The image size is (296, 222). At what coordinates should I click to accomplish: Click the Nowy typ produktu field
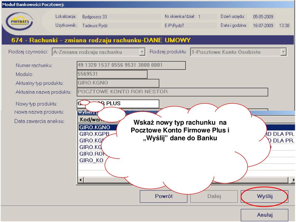118,104
